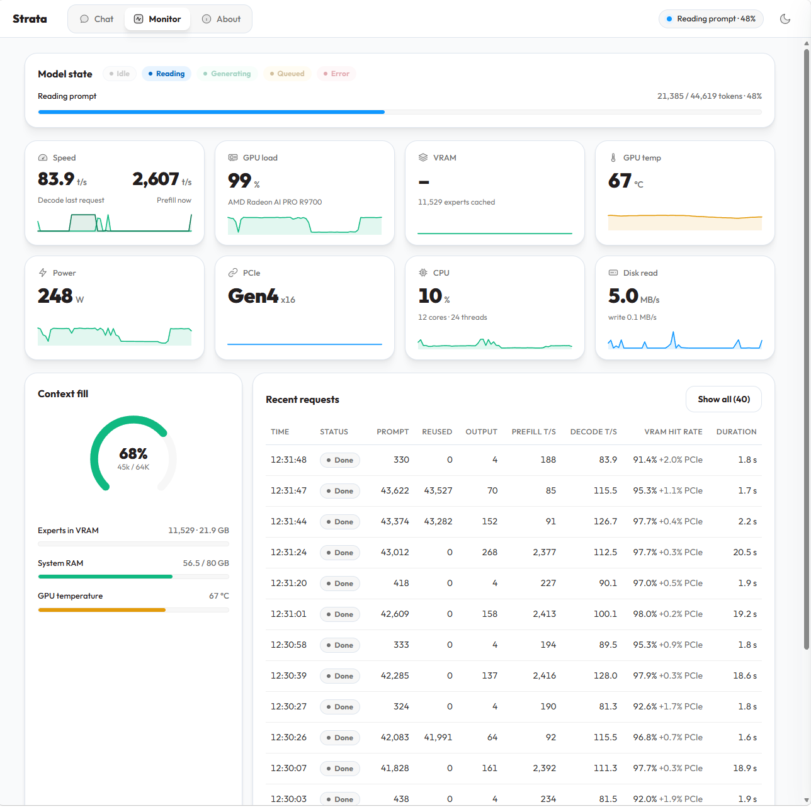Click the GPU load chip icon
This screenshot has width=811, height=807.
point(233,158)
